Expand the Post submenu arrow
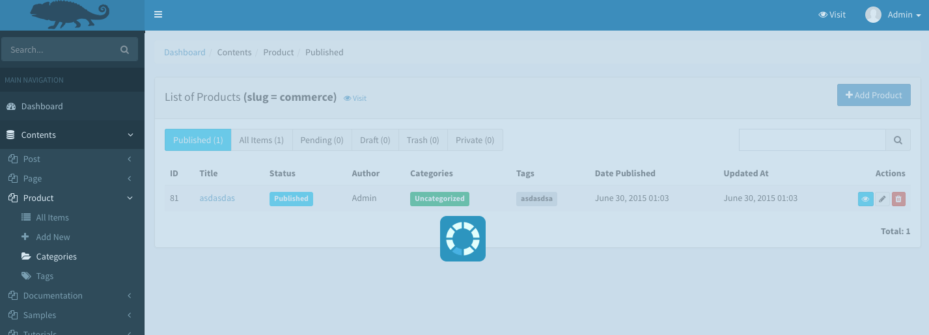Image resolution: width=929 pixels, height=335 pixels. point(130,159)
